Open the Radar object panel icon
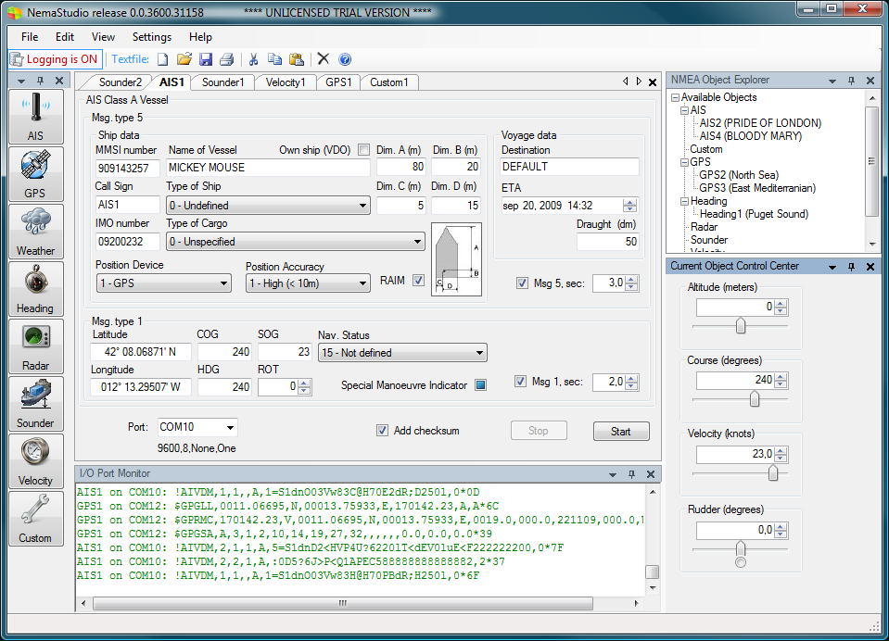Viewport: 889px width, 641px height. tap(35, 337)
